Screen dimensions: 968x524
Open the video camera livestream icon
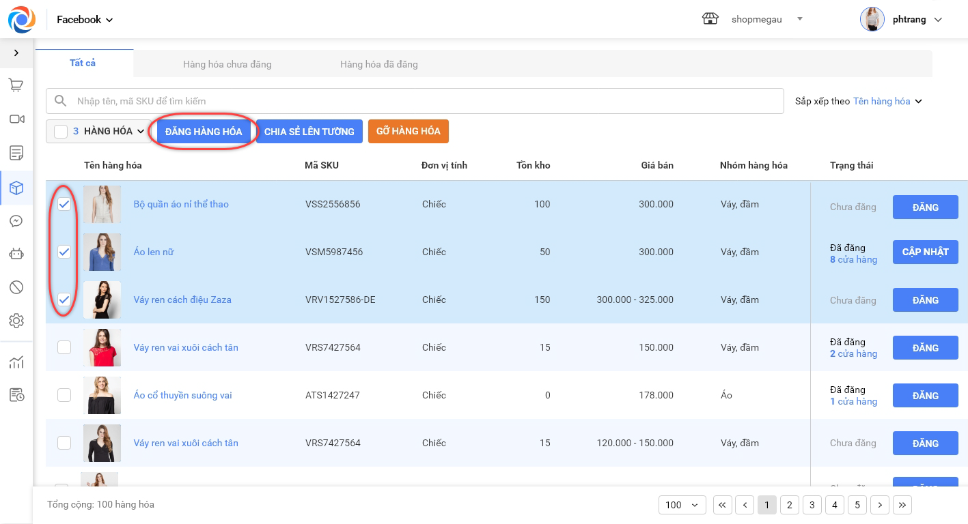click(x=16, y=119)
